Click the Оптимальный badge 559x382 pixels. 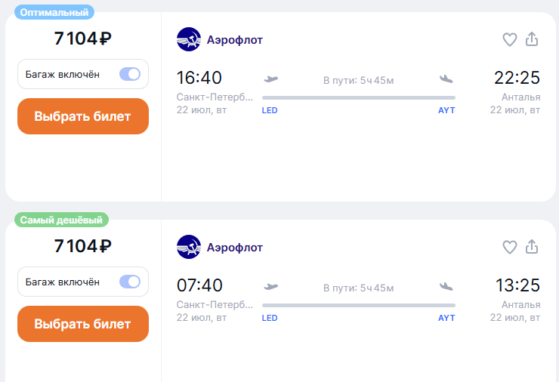54,13
